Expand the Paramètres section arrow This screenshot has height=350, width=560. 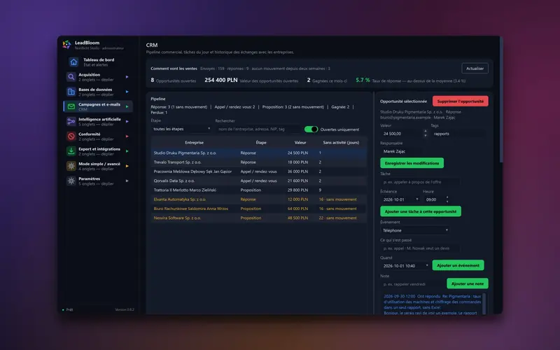point(127,181)
